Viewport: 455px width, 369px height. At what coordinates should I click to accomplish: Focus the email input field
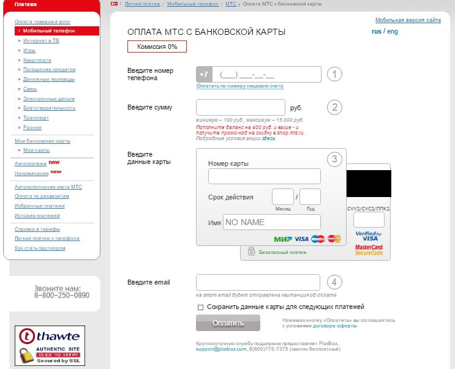coord(258,282)
